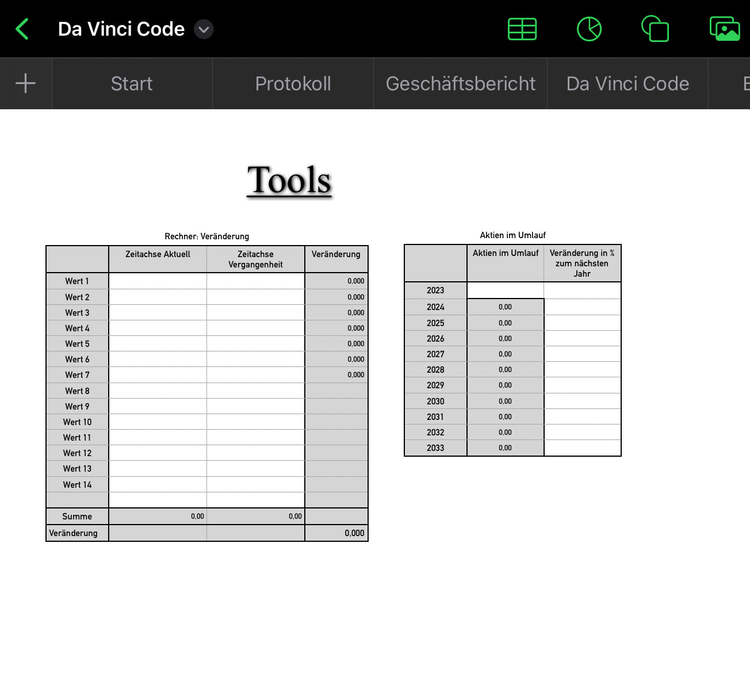The height and width of the screenshot is (696, 750).
Task: Select the 'Aktien im Umlauf' table title
Action: pos(513,235)
